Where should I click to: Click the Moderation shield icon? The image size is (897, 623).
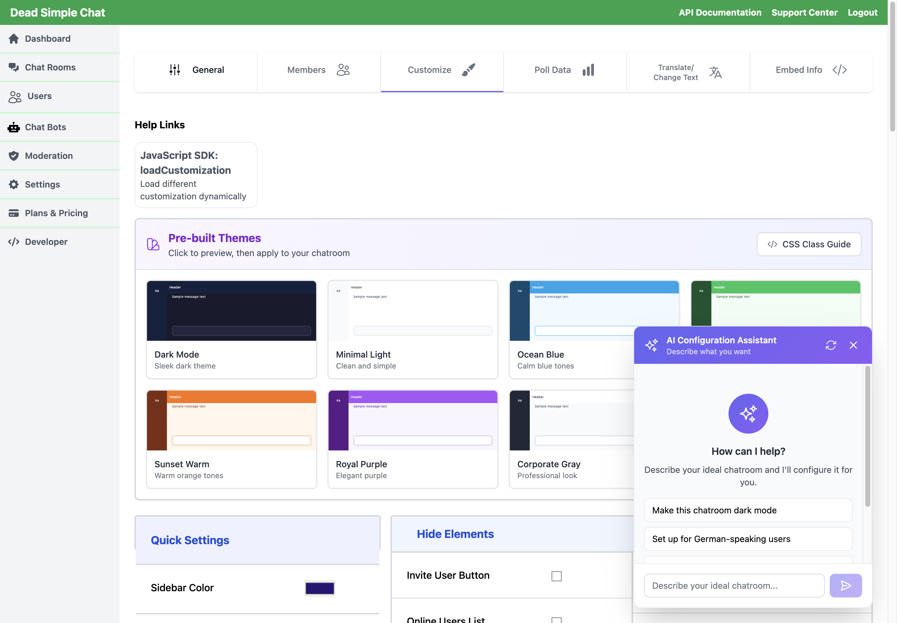14,156
